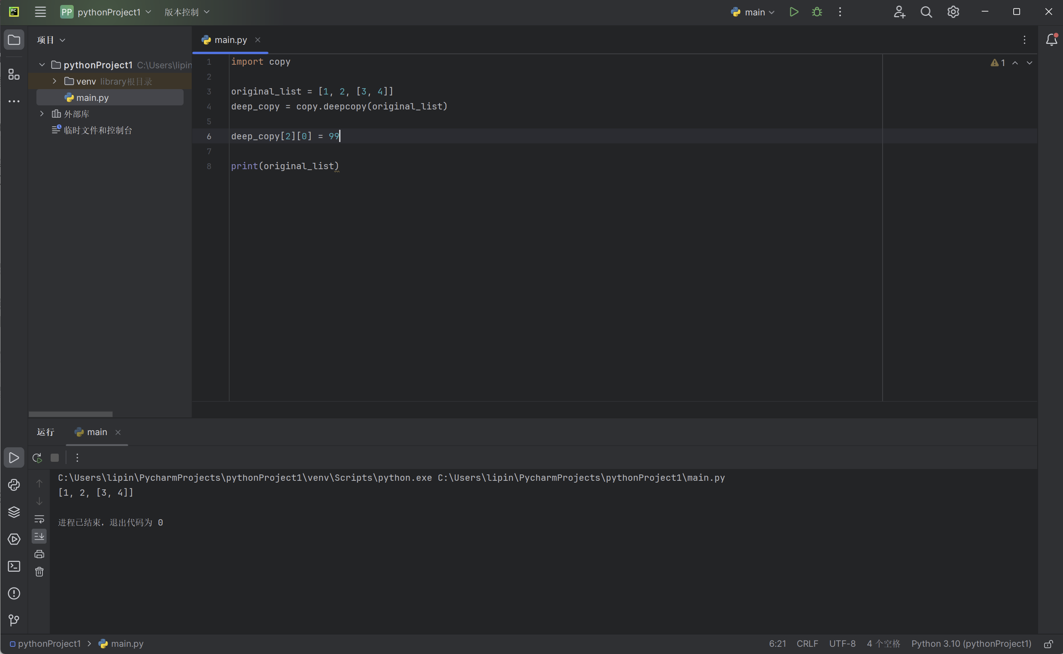
Task: Open Python Console tool window
Action: pos(14,485)
